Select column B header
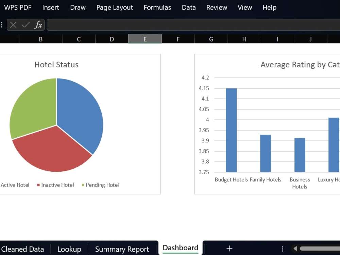The height and width of the screenshot is (255, 340). (x=40, y=39)
